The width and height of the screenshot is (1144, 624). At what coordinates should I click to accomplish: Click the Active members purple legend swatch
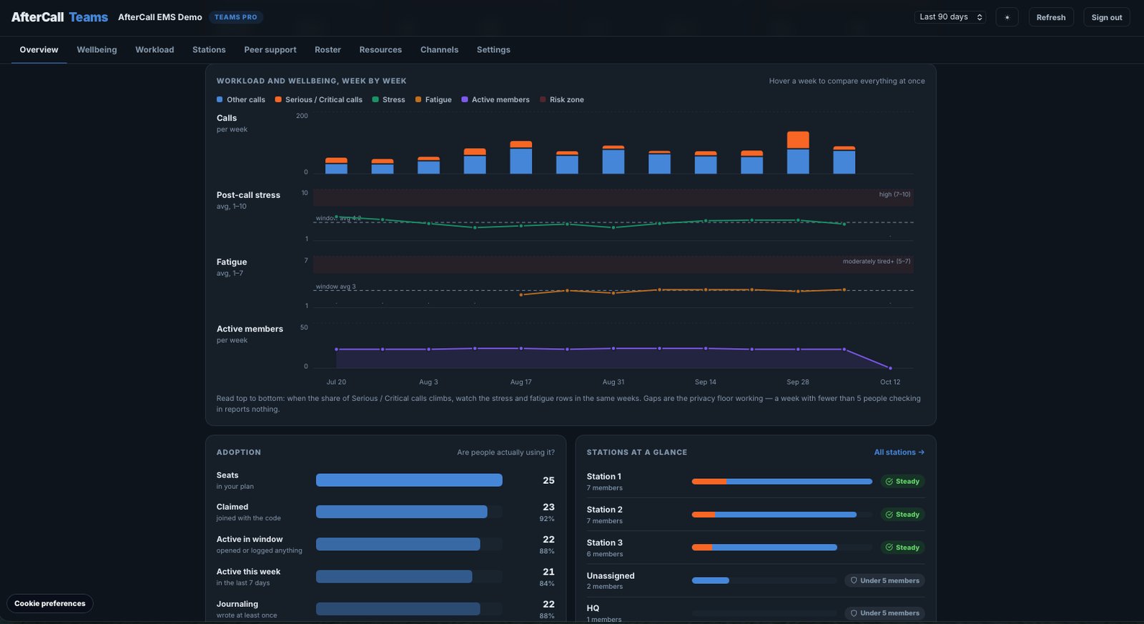pos(465,99)
